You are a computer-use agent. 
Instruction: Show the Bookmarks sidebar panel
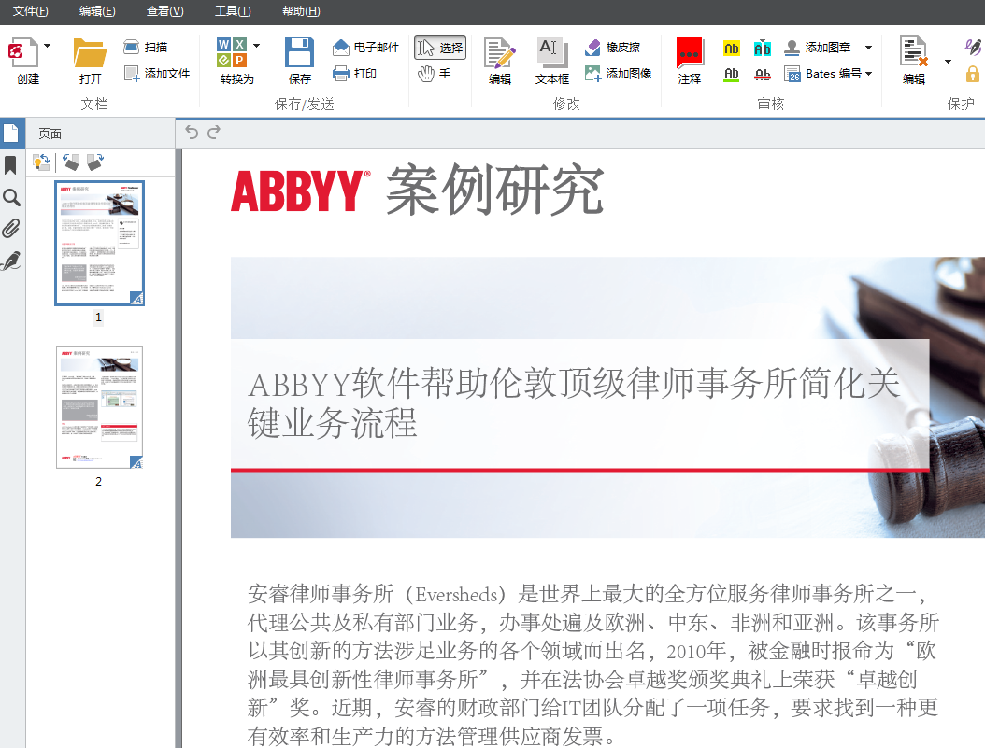(12, 165)
